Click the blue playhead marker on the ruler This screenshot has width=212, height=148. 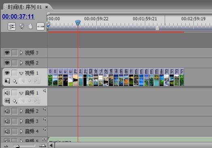[x=78, y=23]
